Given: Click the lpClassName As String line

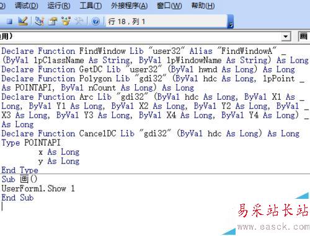Looking at the screenshot, I should (x=155, y=60).
